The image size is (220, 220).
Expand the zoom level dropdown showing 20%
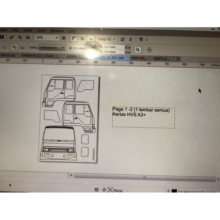57,38
